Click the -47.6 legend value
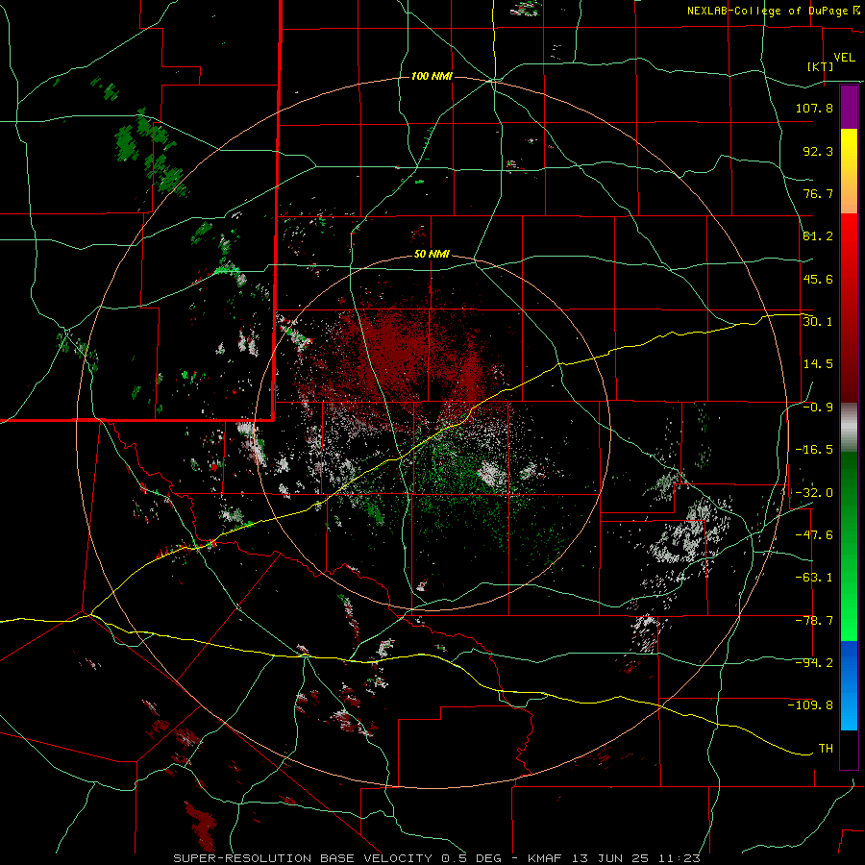This screenshot has height=865, width=865. pyautogui.click(x=814, y=535)
